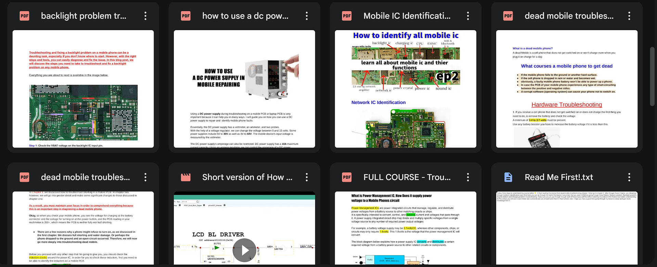Click the PDF icon beside backlight problem file
657x267 pixels.
click(x=24, y=16)
